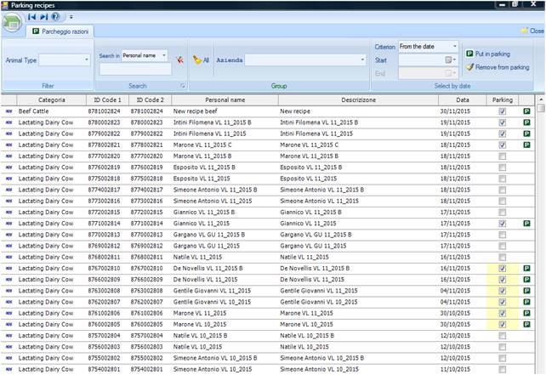
Task: Uncheck parking for Giannico VL 11_2015
Action: click(x=502, y=224)
